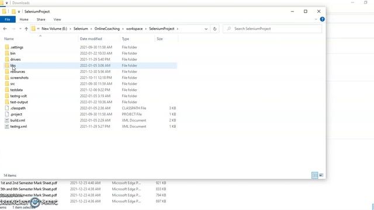Select the SeleniumProject breadcrumb
Screen dimensions: 374x210
(162, 29)
